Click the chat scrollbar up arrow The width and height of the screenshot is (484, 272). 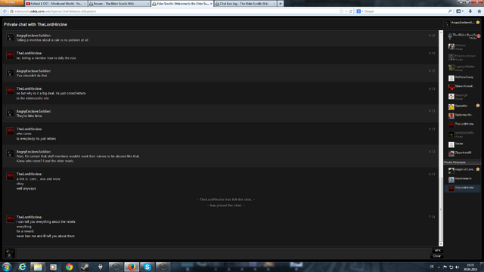(x=441, y=32)
